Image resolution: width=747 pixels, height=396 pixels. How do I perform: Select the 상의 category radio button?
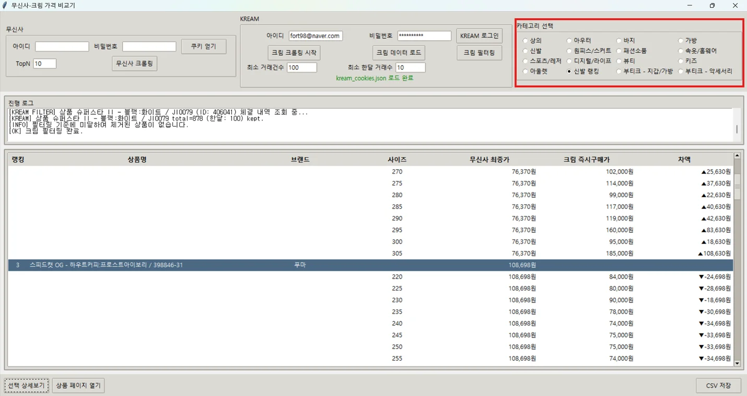(x=526, y=41)
